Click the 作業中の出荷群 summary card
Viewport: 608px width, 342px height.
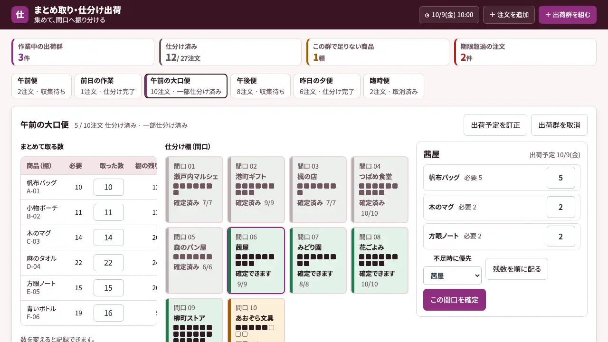pyautogui.click(x=83, y=52)
